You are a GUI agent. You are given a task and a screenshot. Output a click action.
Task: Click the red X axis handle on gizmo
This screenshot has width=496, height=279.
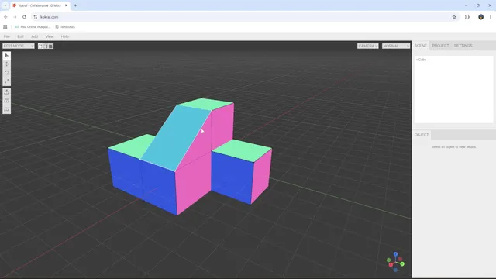tap(391, 264)
